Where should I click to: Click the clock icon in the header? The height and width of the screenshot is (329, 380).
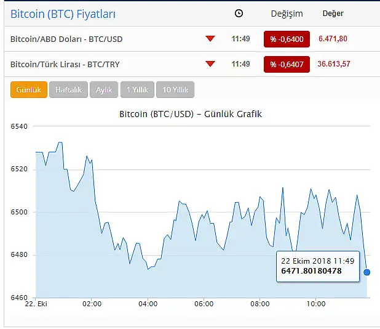pyautogui.click(x=239, y=14)
